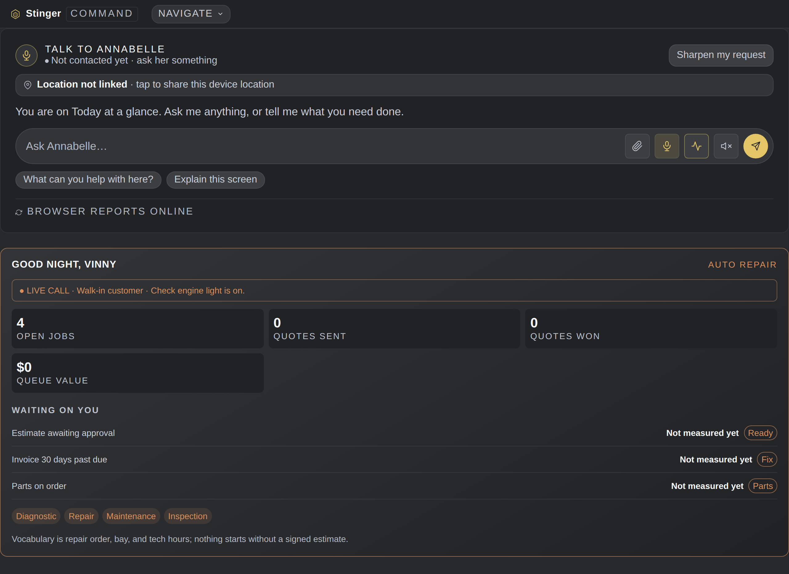Click the Stinger hexagon logo icon

(15, 14)
